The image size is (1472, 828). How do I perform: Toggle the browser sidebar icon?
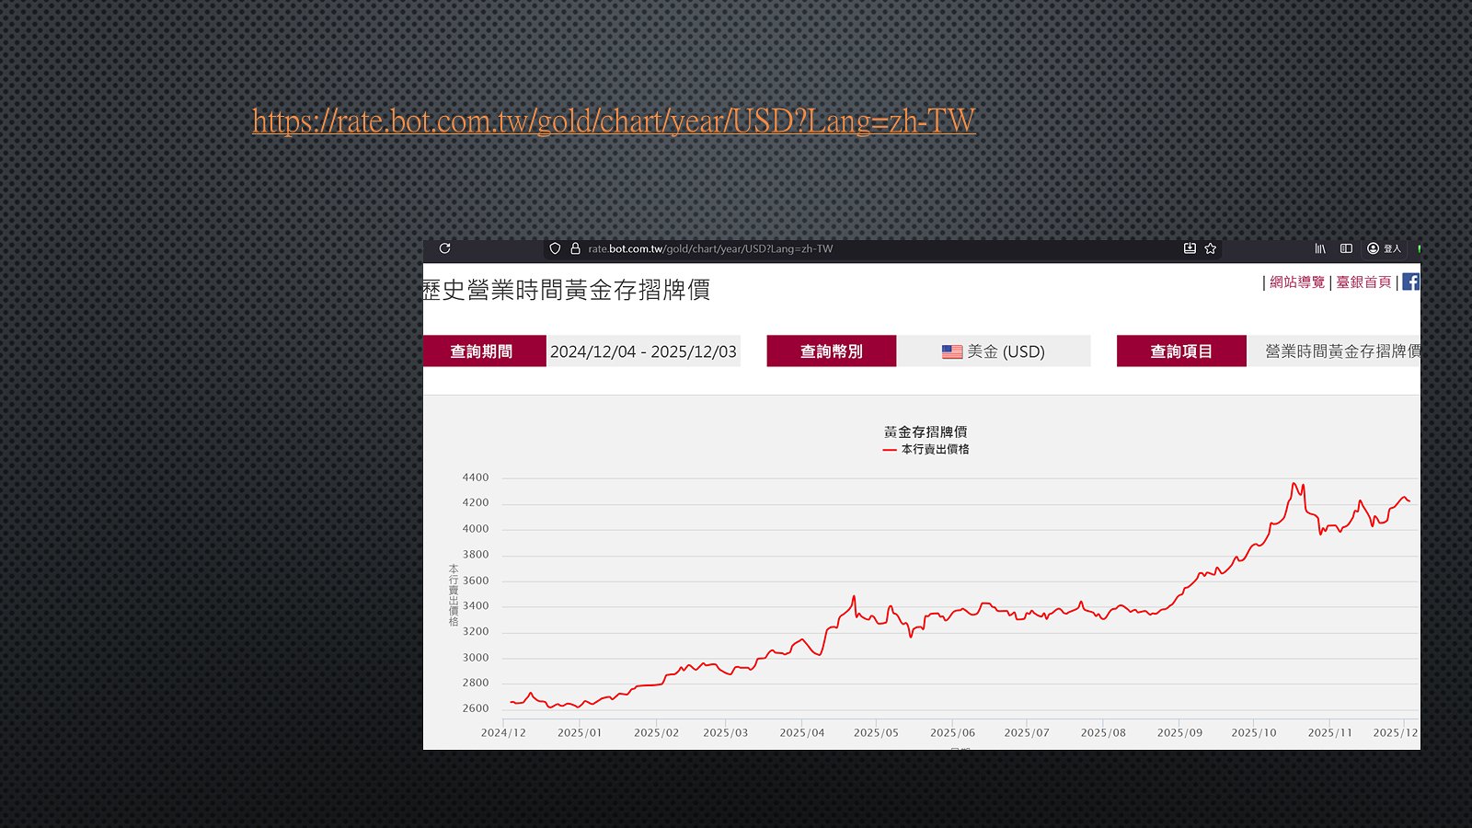tap(1346, 248)
